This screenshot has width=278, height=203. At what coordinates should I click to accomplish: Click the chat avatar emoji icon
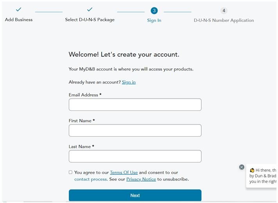click(x=252, y=170)
